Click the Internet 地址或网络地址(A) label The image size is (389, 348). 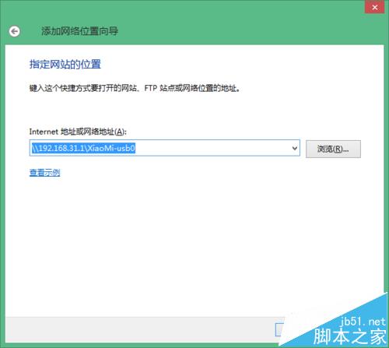coord(78,132)
